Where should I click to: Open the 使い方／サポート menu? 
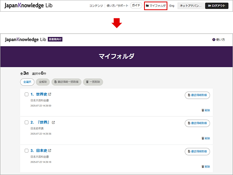click(x=117, y=6)
